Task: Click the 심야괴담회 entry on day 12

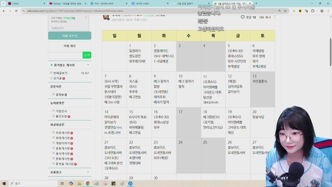Action: (x=235, y=86)
